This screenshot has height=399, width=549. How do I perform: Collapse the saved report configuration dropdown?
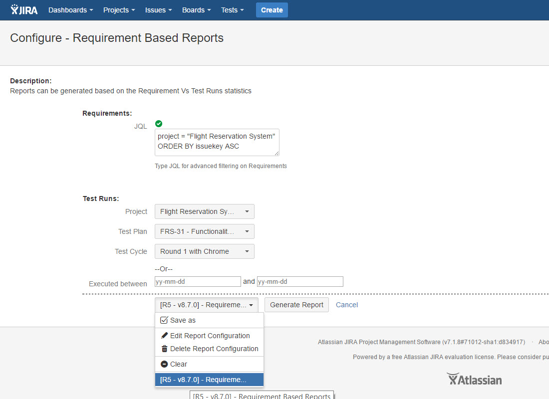(x=206, y=305)
